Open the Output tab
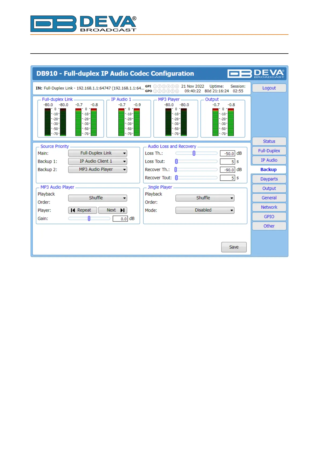This screenshot has width=319, height=451. 269,189
